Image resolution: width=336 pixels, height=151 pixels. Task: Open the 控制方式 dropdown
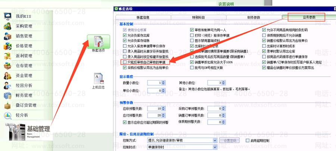click(x=215, y=141)
